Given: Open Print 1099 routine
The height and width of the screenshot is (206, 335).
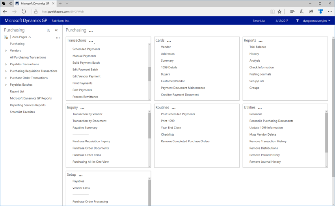Looking at the screenshot, I should tap(168, 121).
